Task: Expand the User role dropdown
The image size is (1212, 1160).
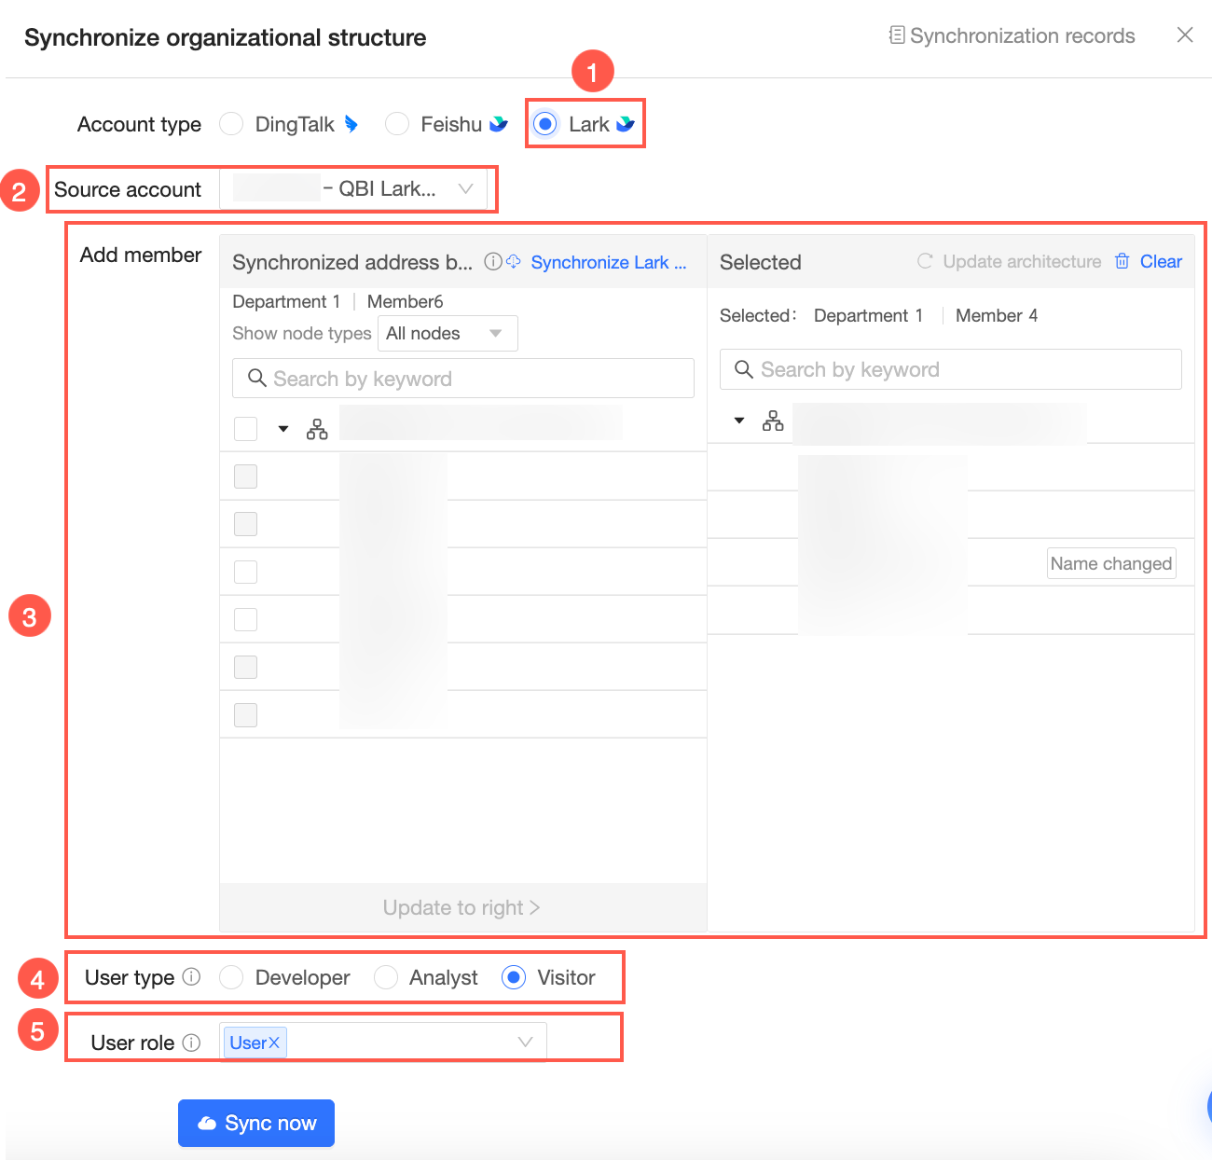Action: click(x=525, y=1043)
